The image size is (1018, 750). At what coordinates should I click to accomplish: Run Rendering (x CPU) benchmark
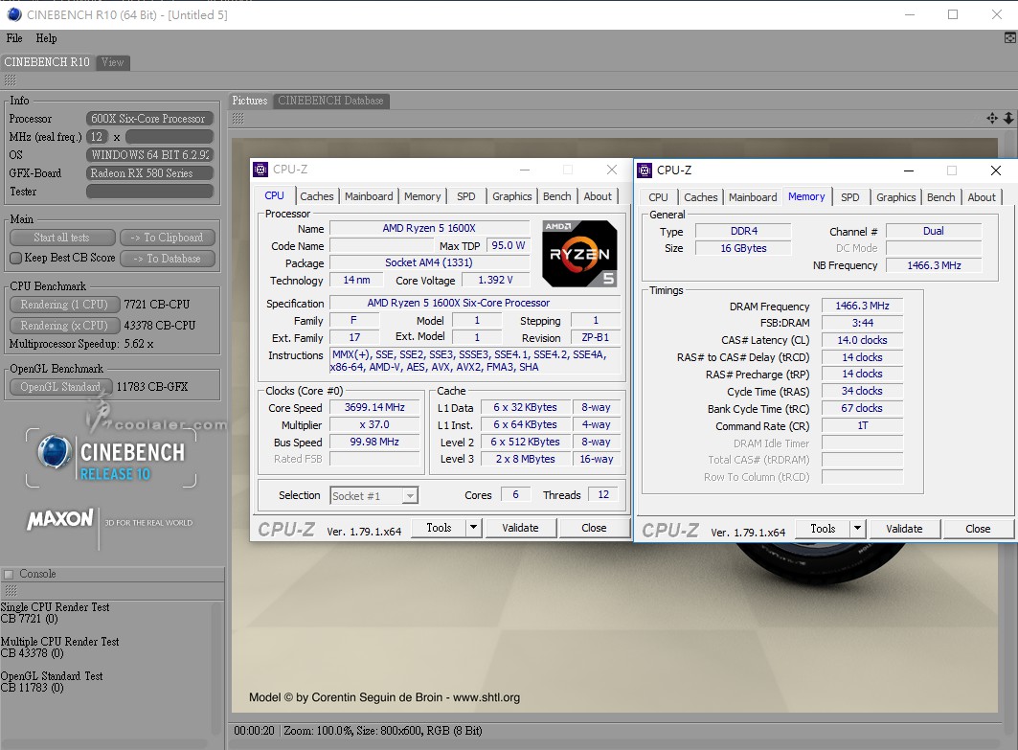64,326
